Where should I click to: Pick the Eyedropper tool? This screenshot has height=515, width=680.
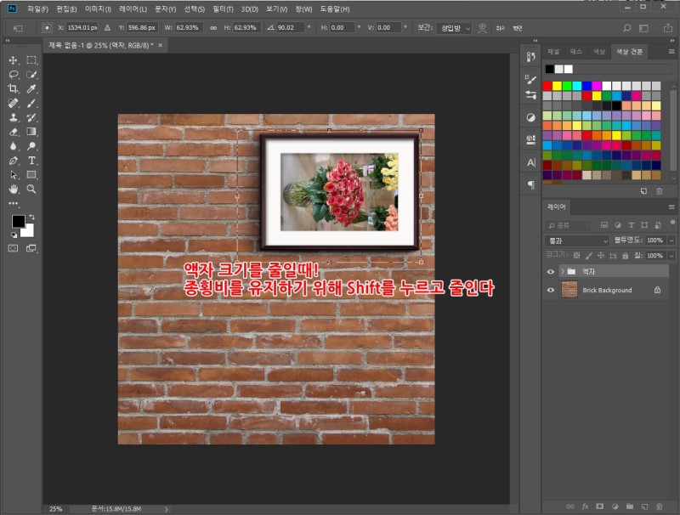coord(32,89)
